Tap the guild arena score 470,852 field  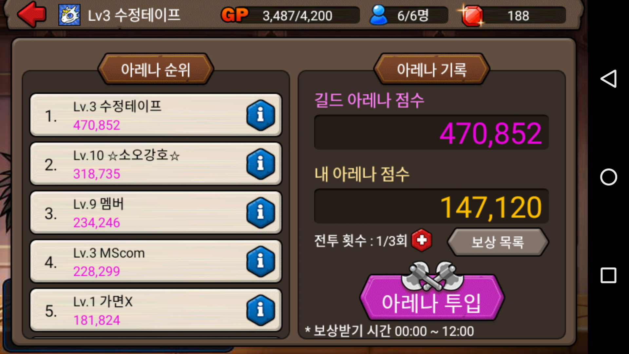coord(431,132)
